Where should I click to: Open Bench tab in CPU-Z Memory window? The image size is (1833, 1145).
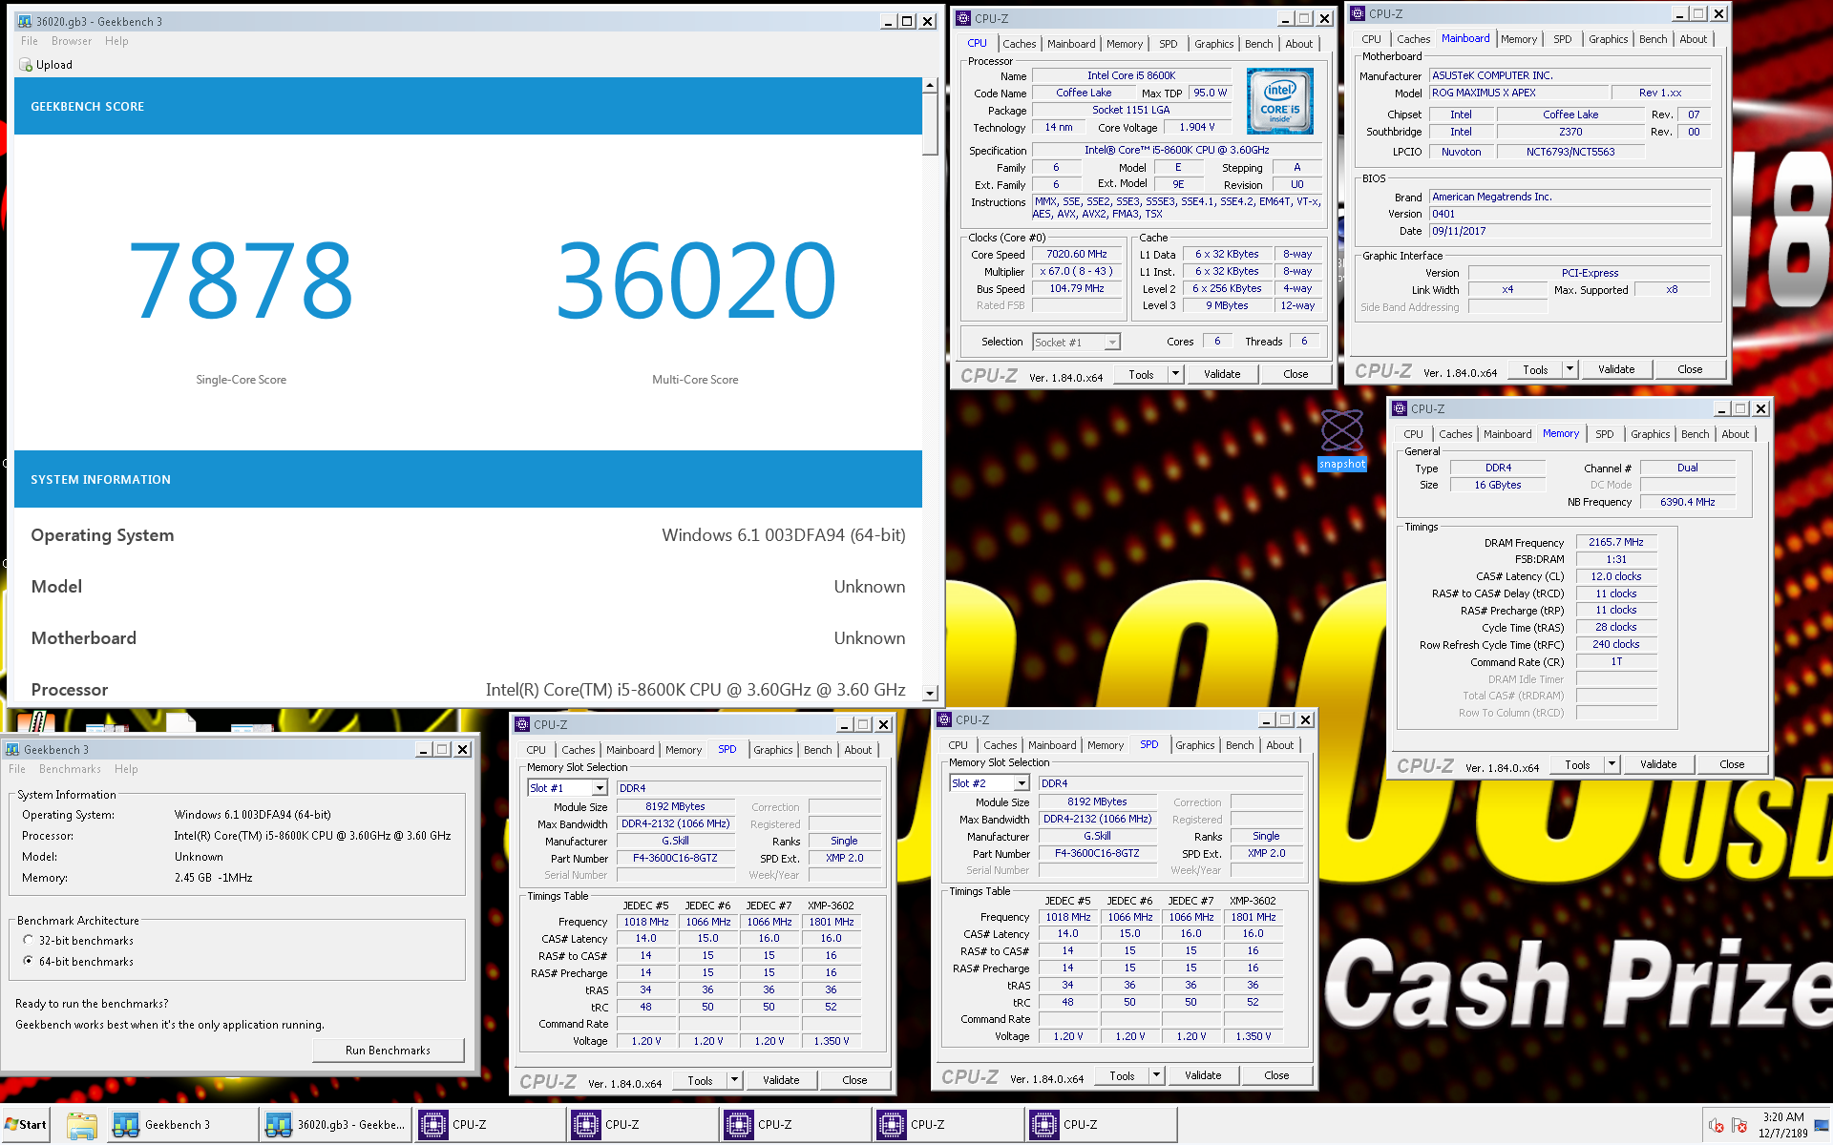pos(1695,434)
